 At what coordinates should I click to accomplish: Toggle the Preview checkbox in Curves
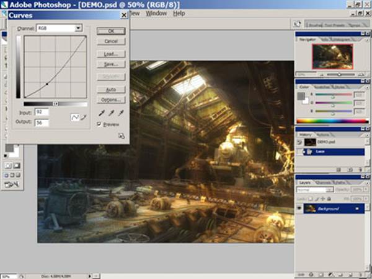[99, 124]
